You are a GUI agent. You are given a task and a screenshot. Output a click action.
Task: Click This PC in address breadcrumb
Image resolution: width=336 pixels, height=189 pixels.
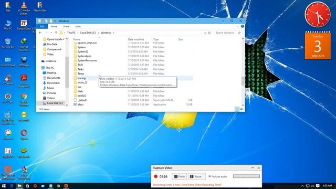pos(71,33)
